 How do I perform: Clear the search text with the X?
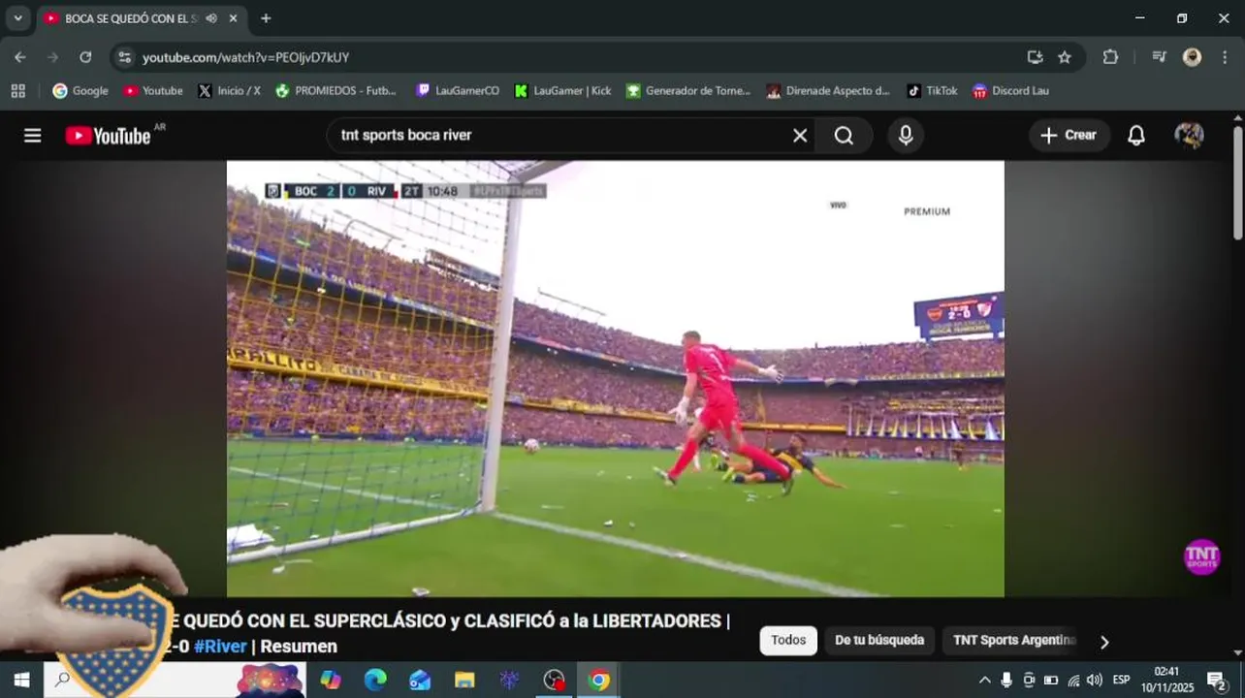click(800, 136)
